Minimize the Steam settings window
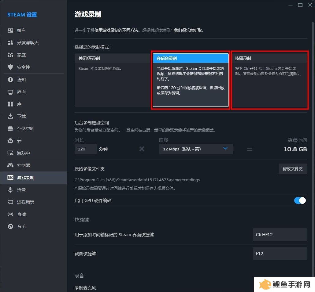The image size is (315, 292). (x=291, y=5)
